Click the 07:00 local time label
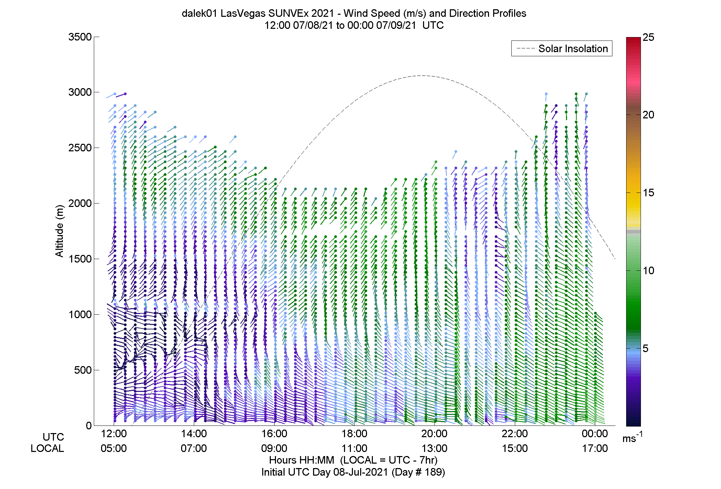721x489 pixels. click(x=194, y=448)
